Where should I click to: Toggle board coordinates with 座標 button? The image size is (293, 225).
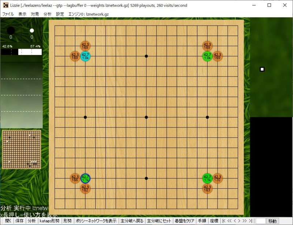214,221
